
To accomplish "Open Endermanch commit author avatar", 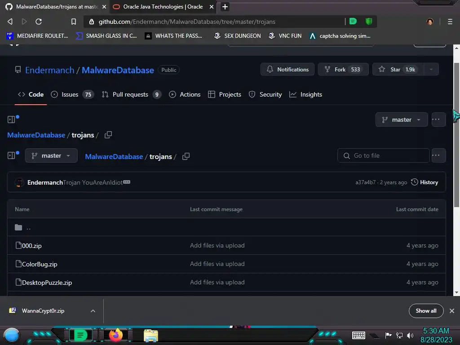I will click(x=19, y=182).
